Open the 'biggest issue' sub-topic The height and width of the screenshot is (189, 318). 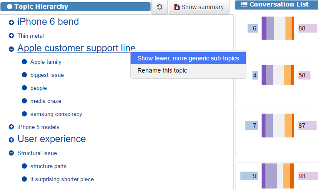47,75
